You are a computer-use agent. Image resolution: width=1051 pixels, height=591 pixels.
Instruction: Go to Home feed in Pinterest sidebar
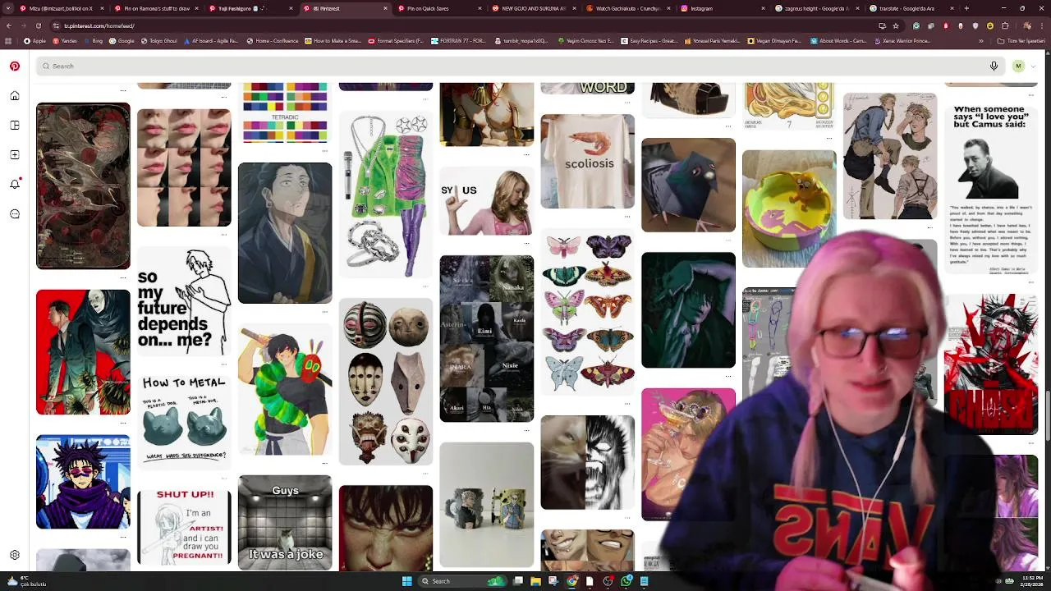14,96
